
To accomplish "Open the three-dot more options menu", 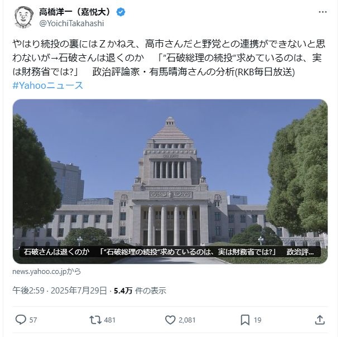I will (x=323, y=12).
